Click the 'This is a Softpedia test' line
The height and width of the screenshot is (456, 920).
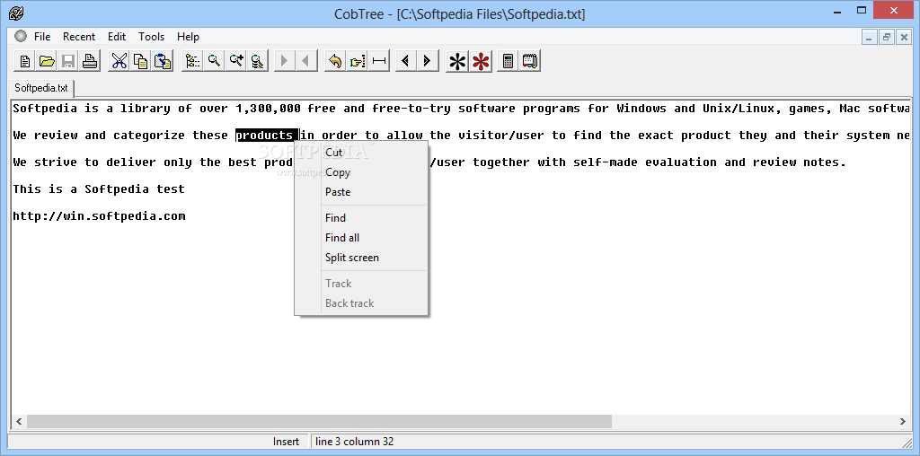click(99, 189)
